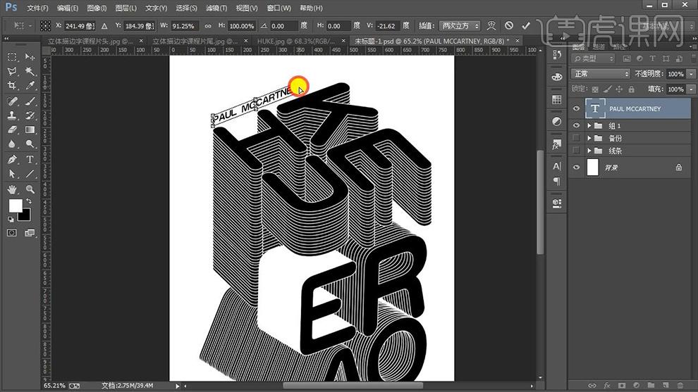Add a layer style via fx button

pos(607,386)
